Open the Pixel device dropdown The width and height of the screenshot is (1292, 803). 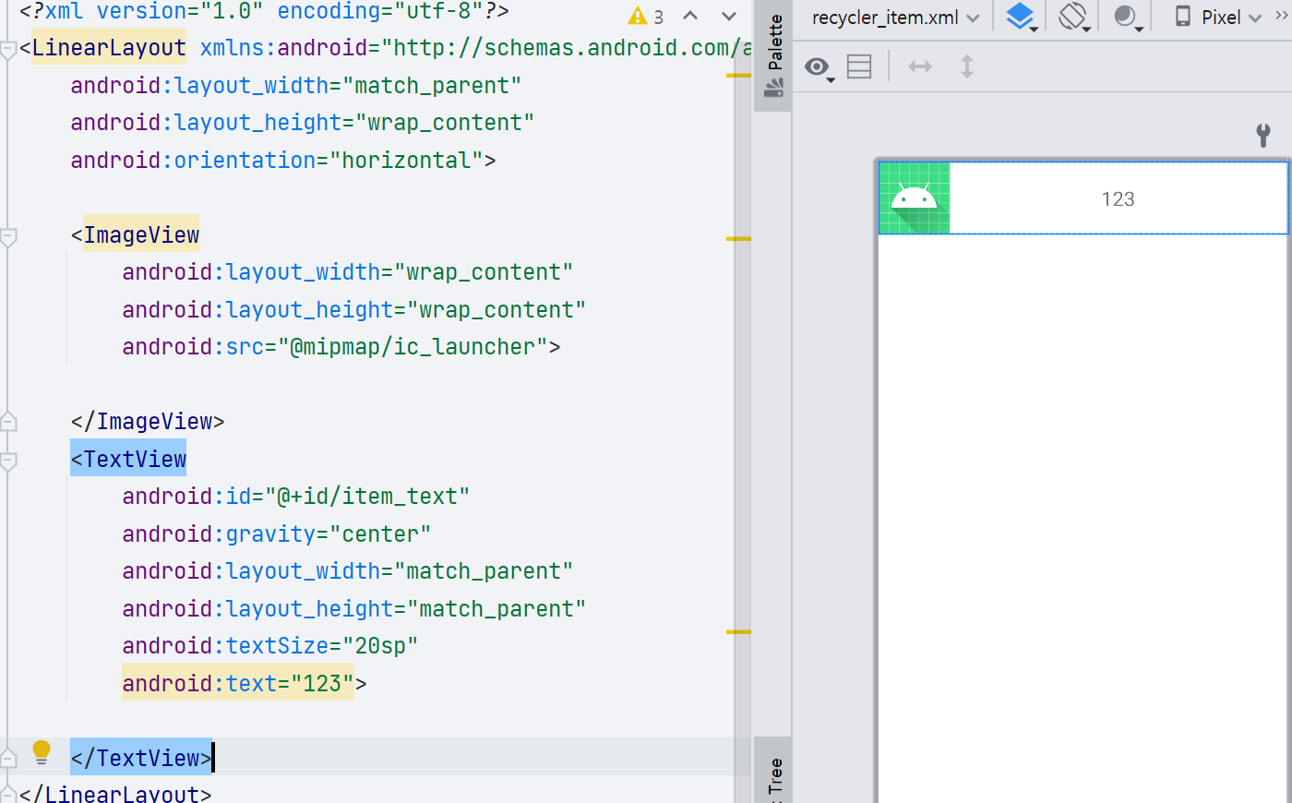click(x=1218, y=18)
